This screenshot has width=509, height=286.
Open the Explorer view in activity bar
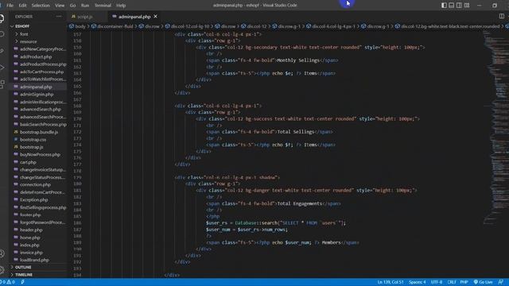2,18
